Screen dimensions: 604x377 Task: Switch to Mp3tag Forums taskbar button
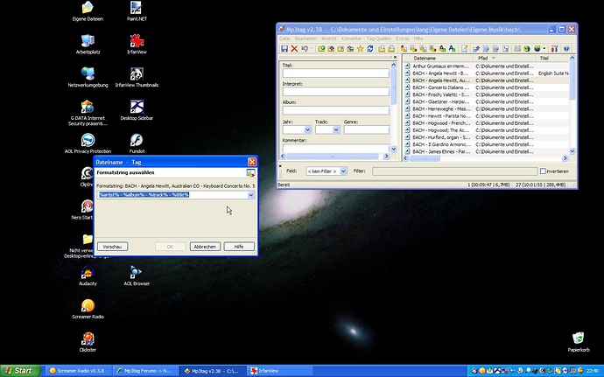[x=145, y=371]
